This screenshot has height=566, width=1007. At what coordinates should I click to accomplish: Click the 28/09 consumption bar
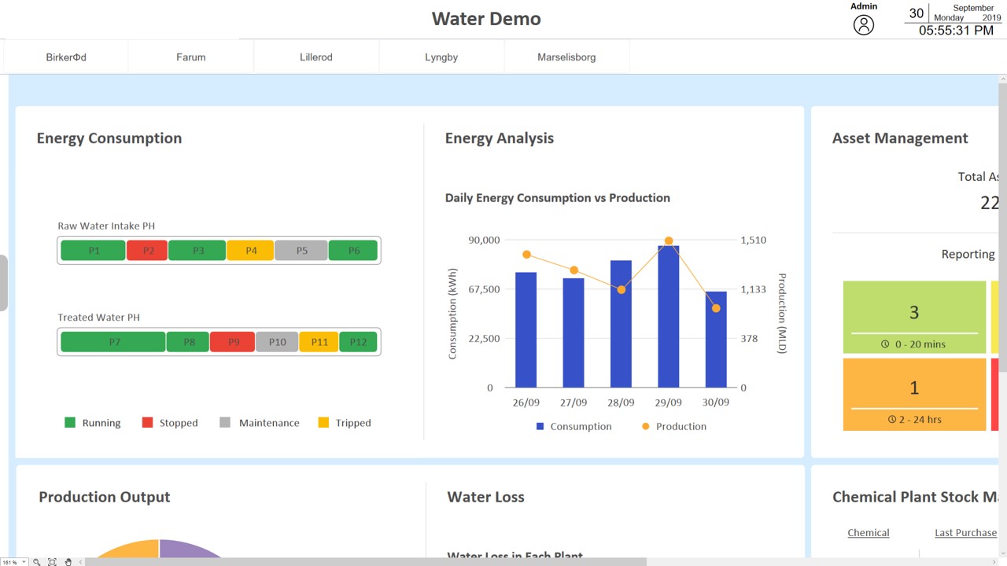(621, 324)
